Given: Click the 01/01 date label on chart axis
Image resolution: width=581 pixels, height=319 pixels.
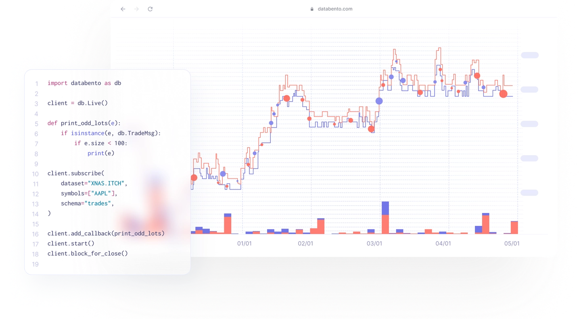Looking at the screenshot, I should [245, 244].
